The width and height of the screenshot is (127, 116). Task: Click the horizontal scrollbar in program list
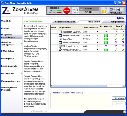coord(80,86)
